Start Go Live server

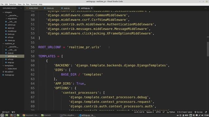click(x=199, y=112)
